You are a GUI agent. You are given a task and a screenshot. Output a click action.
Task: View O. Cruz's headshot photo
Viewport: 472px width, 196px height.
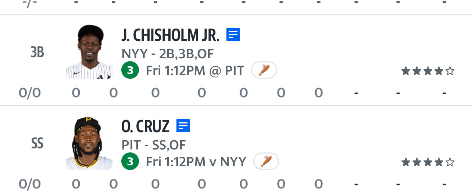click(x=89, y=143)
